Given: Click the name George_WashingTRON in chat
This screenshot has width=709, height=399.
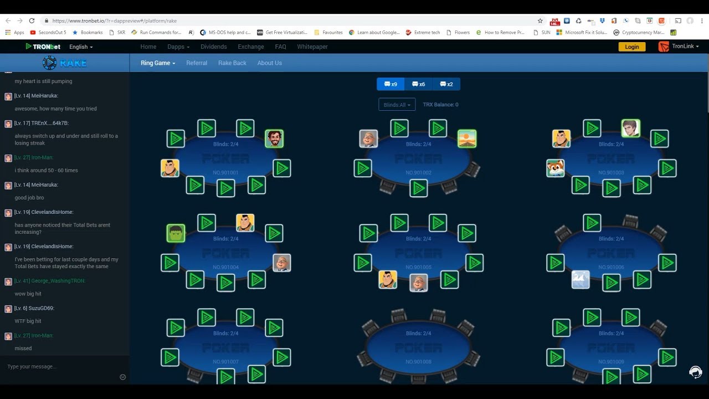Looking at the screenshot, I should [58, 281].
